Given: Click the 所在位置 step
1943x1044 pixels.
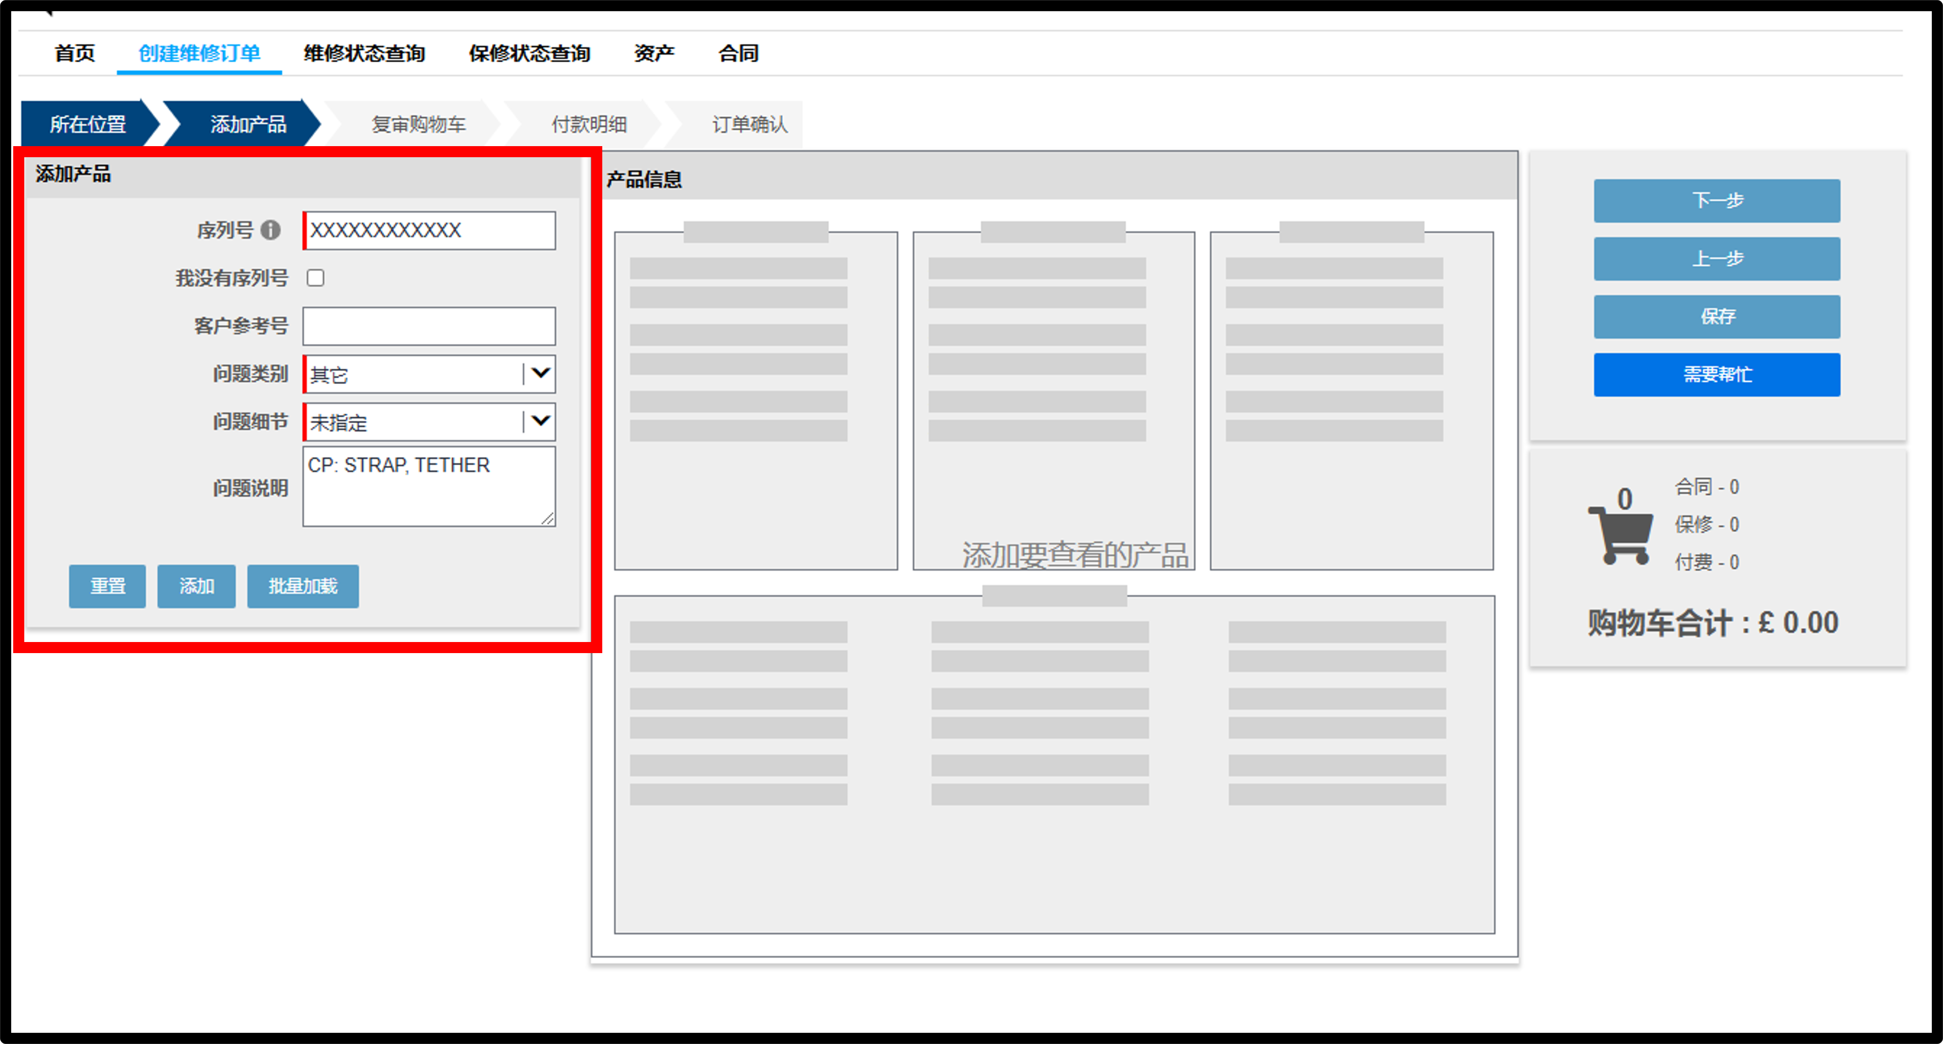Looking at the screenshot, I should coord(88,123).
